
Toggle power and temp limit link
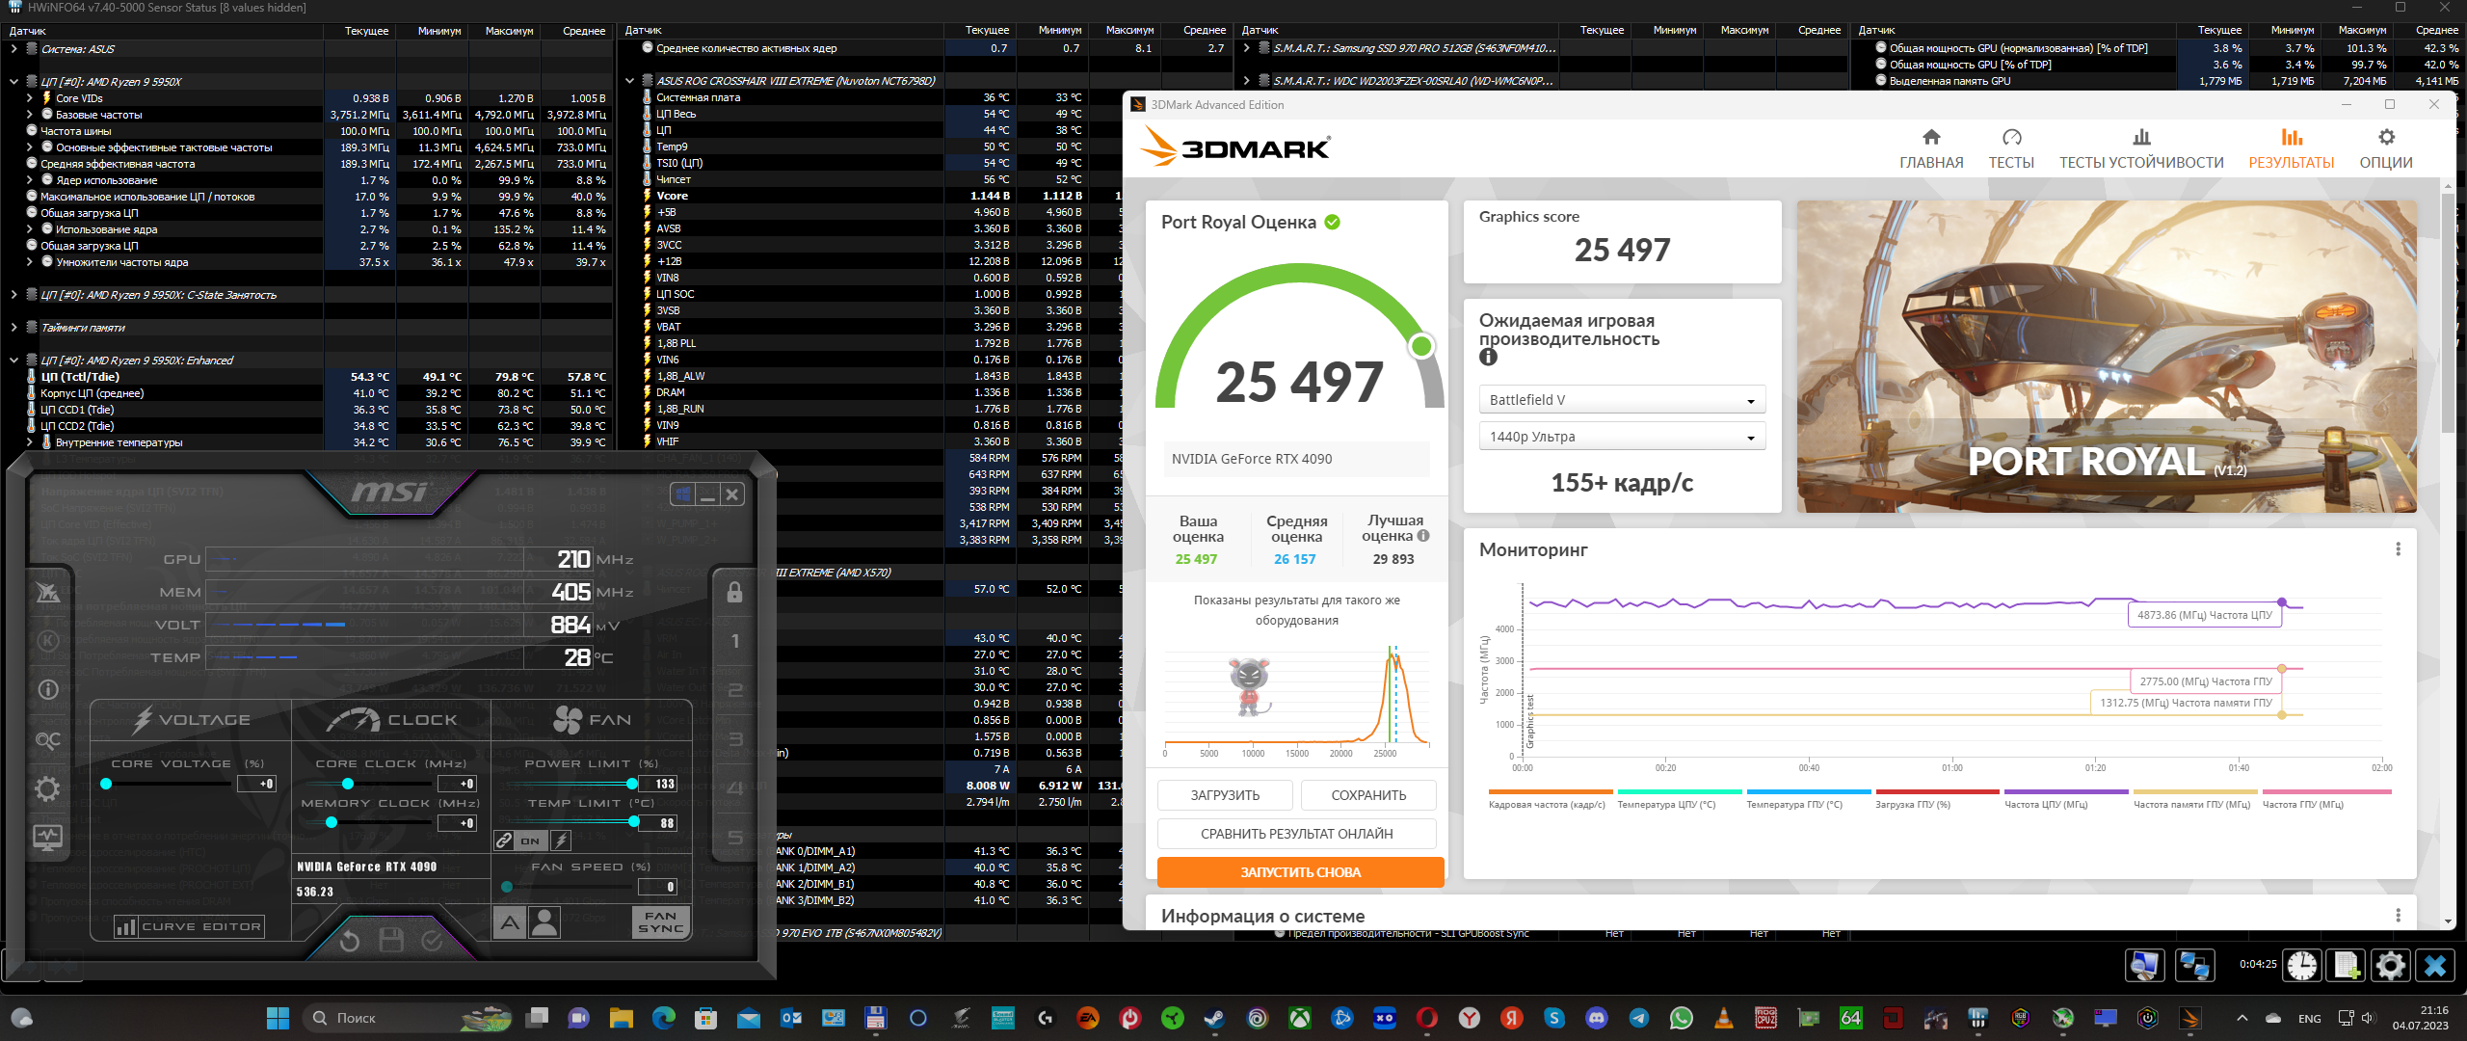pyautogui.click(x=504, y=841)
